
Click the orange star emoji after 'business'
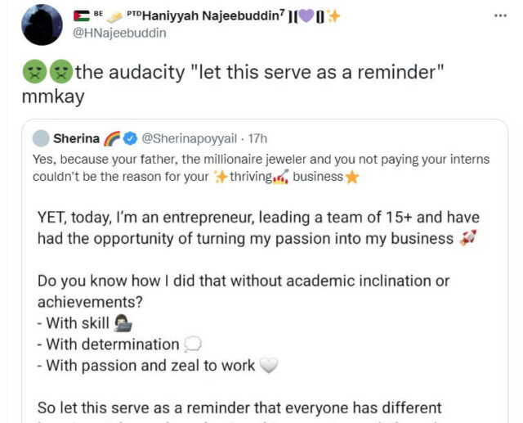[x=352, y=177]
